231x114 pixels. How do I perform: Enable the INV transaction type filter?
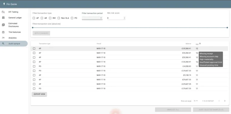pos(50,18)
